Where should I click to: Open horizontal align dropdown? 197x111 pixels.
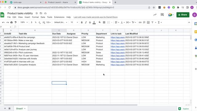pos(117,23)
